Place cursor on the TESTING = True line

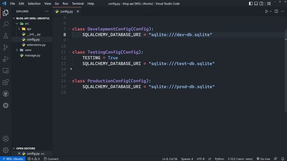tap(100, 58)
